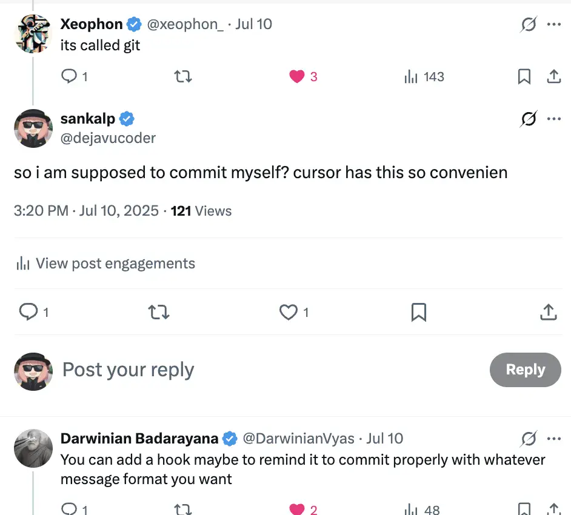The image size is (571, 515).
Task: Like sankalp's main post
Action: pyautogui.click(x=288, y=312)
